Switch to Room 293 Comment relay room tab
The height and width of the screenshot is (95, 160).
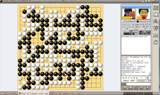pyautogui.click(x=65, y=93)
